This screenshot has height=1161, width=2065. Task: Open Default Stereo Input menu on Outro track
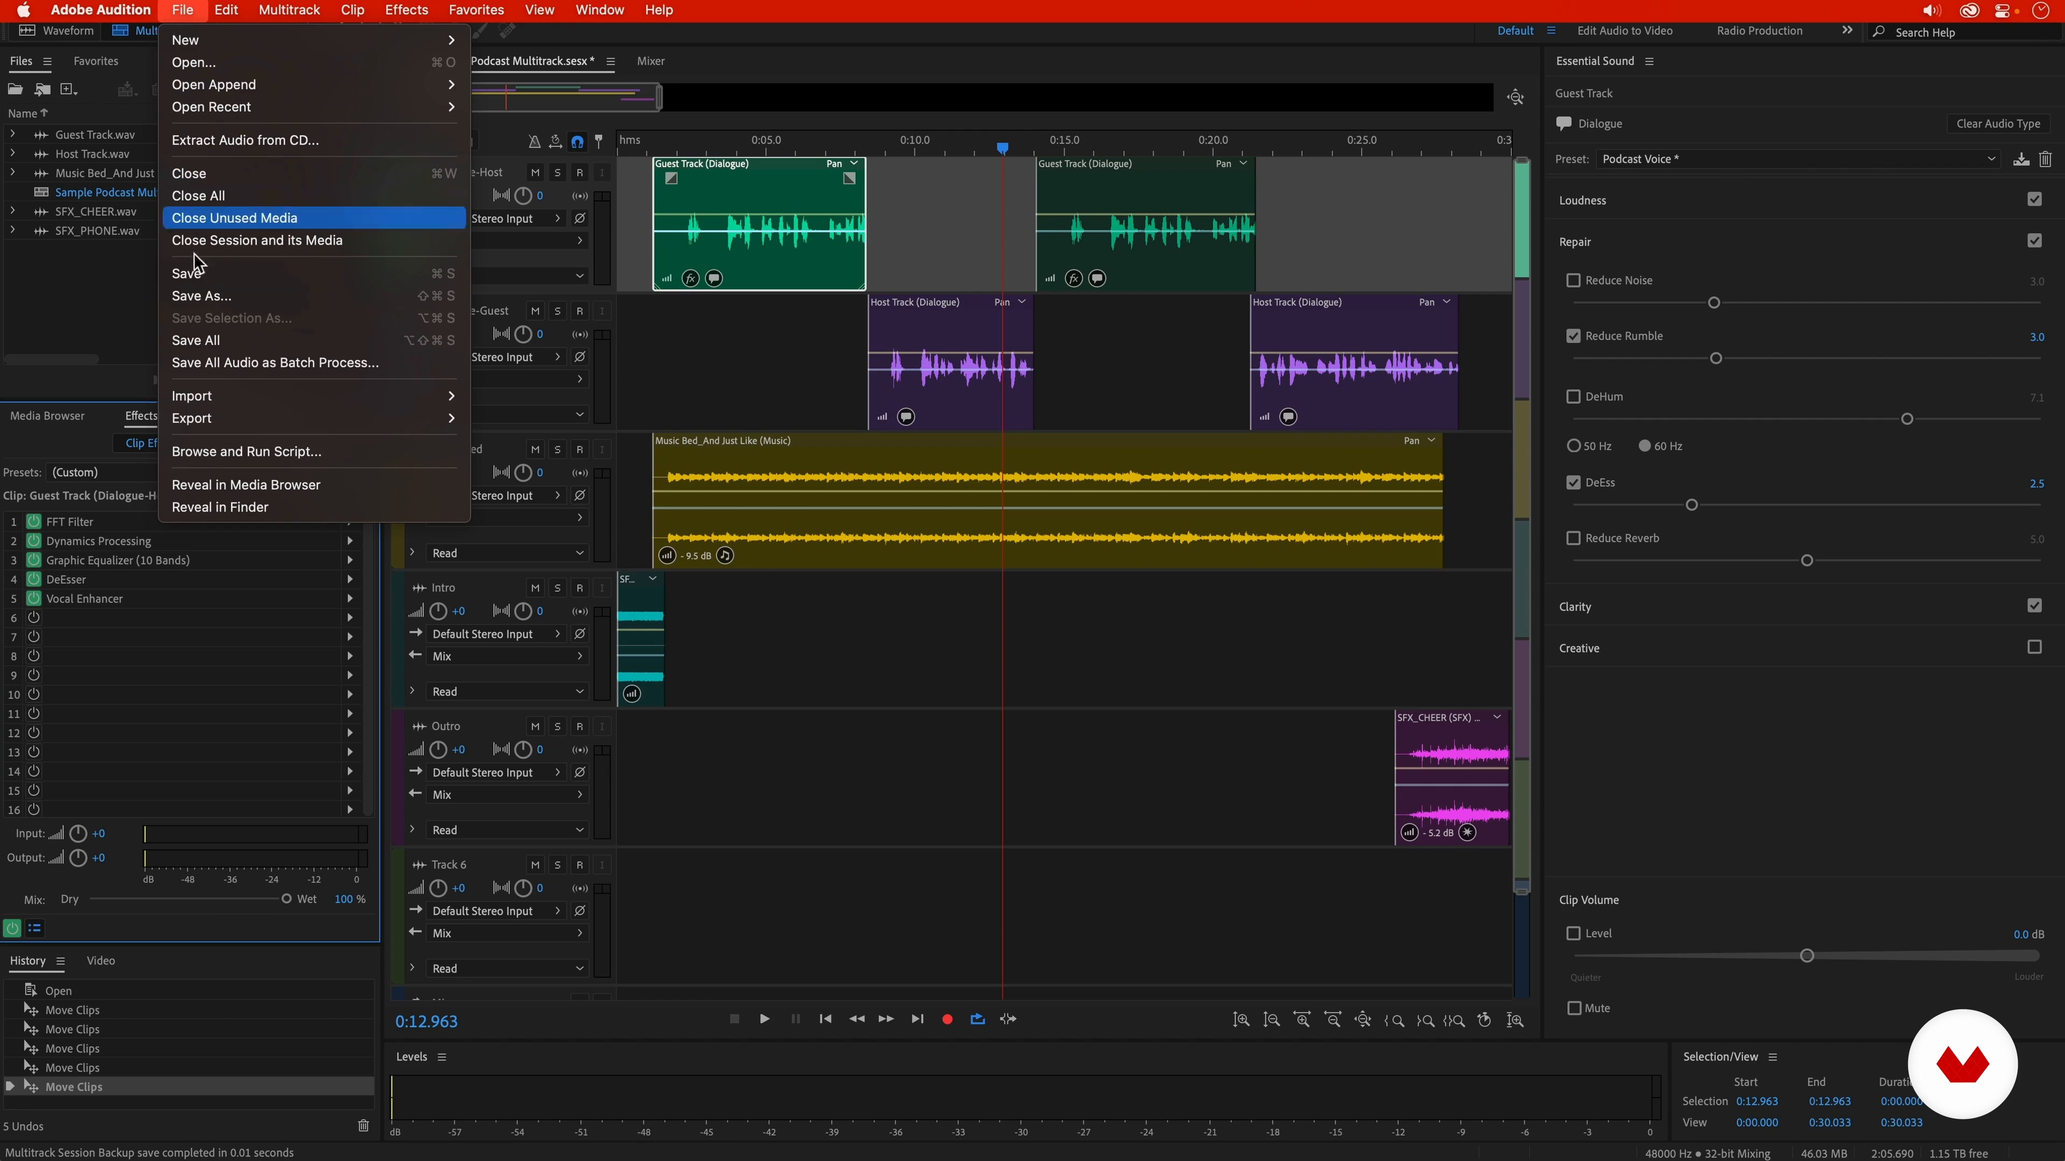coord(497,772)
